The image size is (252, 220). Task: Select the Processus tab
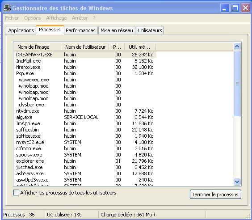coord(50,30)
